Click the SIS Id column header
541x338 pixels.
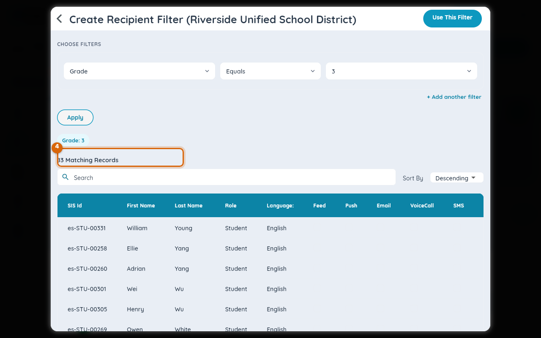coord(75,206)
